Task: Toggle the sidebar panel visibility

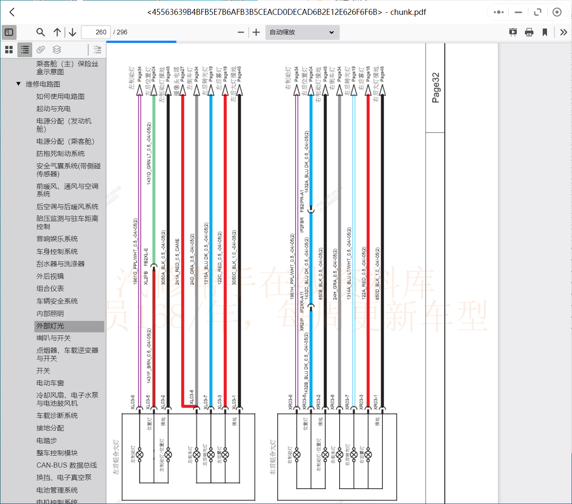Action: tap(9, 32)
